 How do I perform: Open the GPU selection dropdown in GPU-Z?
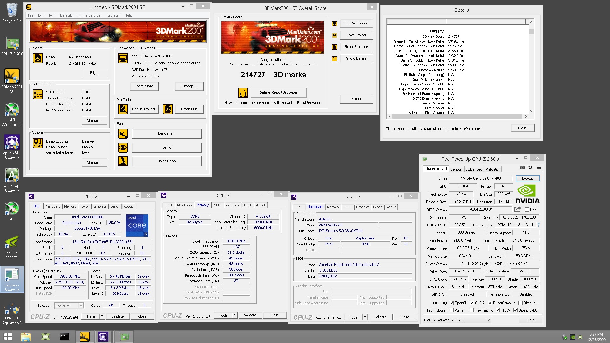(457, 320)
